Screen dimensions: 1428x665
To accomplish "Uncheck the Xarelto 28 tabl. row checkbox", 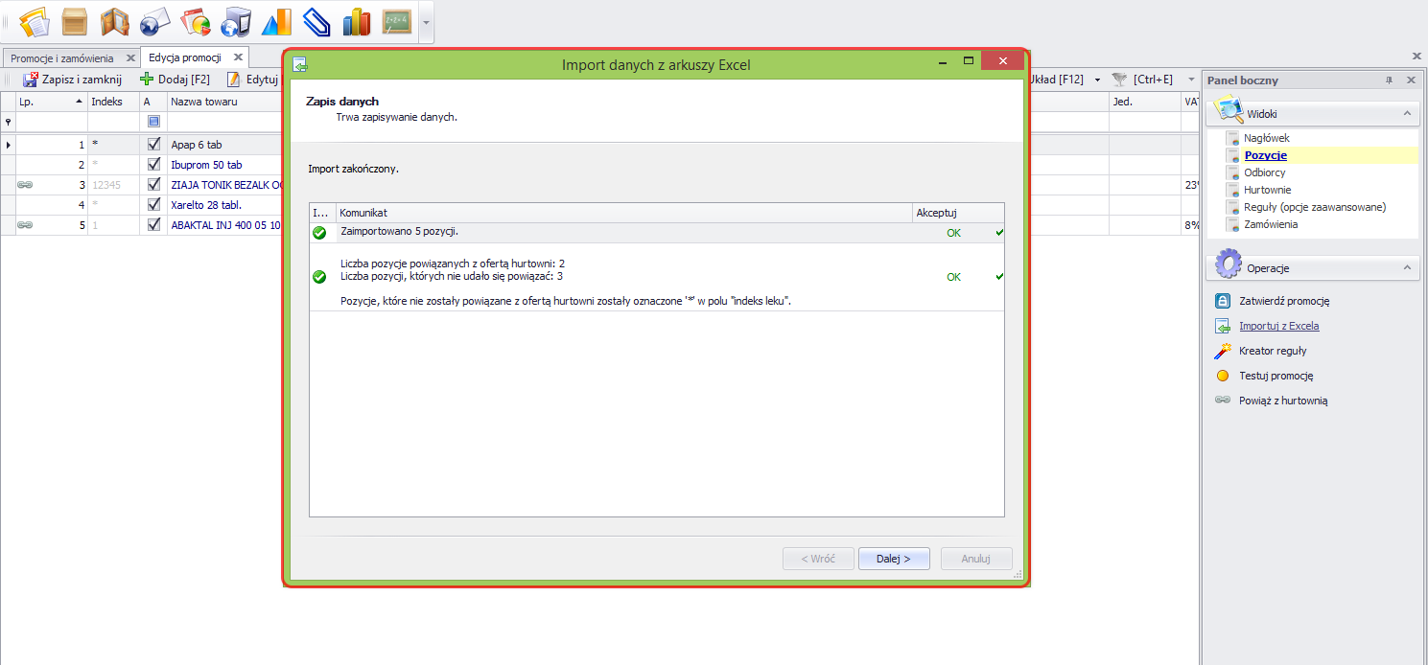I will [x=153, y=205].
